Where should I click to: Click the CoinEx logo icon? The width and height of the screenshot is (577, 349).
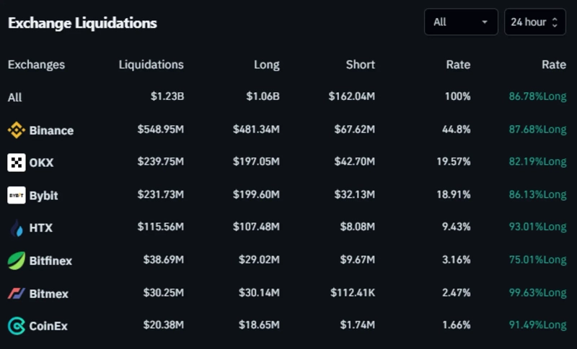[x=16, y=326]
